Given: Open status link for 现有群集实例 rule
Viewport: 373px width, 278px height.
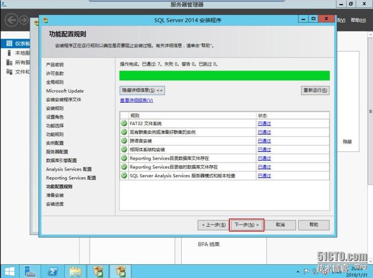Looking at the screenshot, I should pyautogui.click(x=264, y=132).
